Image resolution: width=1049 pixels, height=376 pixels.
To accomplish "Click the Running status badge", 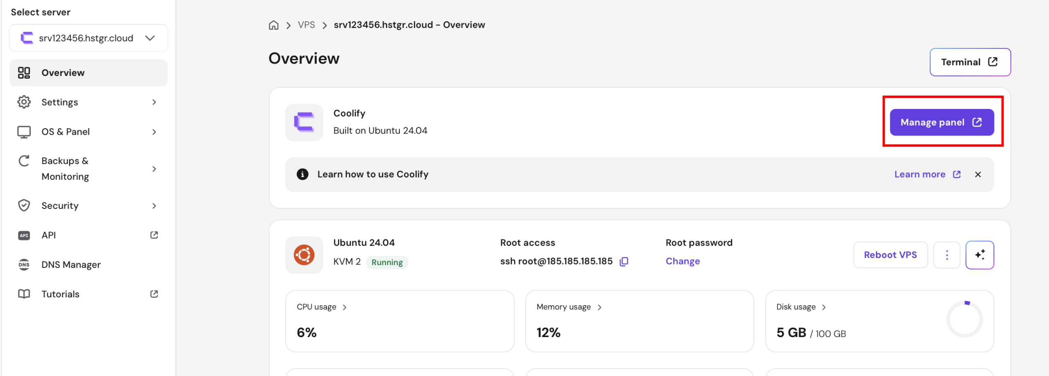I will tap(387, 262).
